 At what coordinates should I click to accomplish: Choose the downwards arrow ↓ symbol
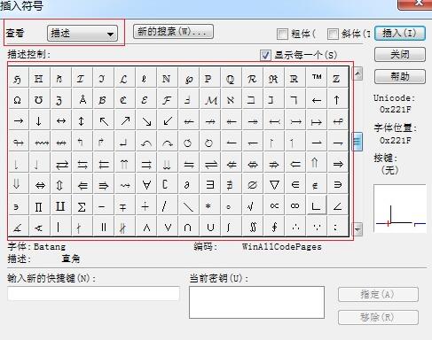click(x=40, y=121)
